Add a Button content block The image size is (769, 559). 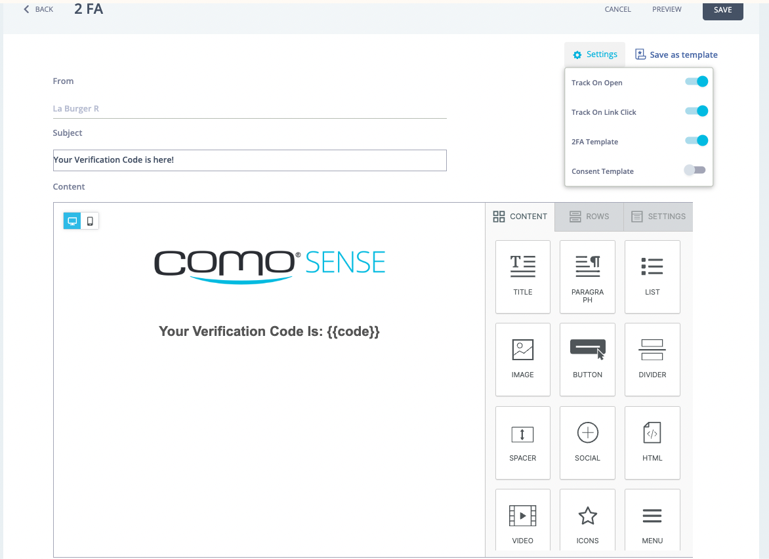[x=587, y=360]
